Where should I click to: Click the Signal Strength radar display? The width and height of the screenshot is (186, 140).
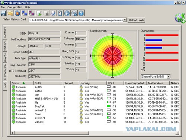click(x=112, y=56)
